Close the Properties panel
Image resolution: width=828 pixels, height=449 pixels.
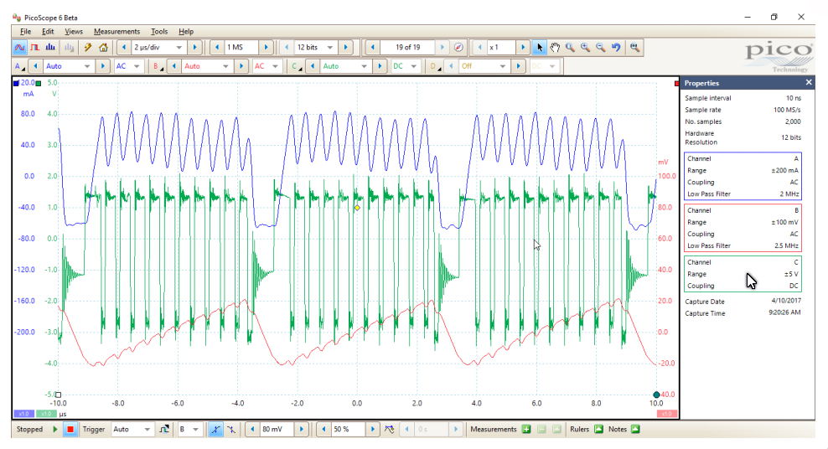click(x=809, y=83)
